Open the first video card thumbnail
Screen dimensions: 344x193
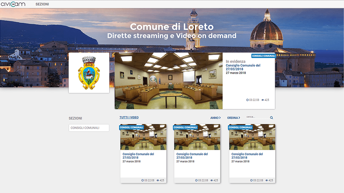(x=143, y=137)
